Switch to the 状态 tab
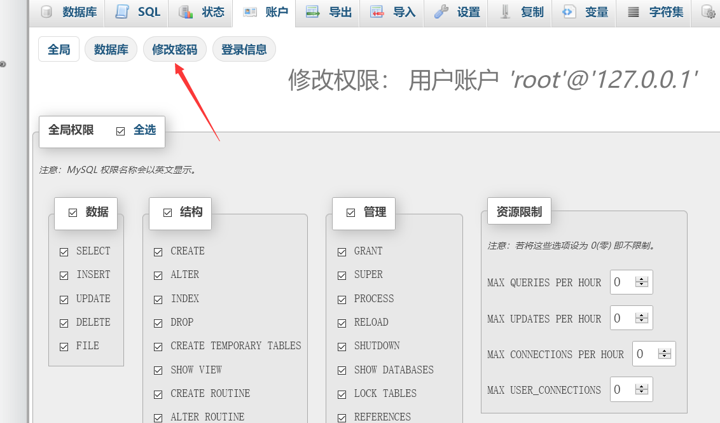This screenshot has width=720, height=423. 200,12
